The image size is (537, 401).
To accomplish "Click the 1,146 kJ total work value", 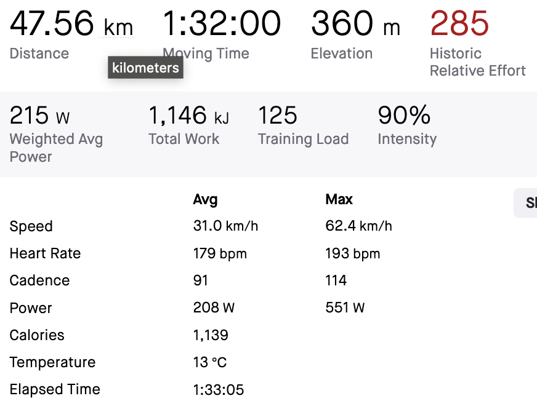I will pos(188,116).
